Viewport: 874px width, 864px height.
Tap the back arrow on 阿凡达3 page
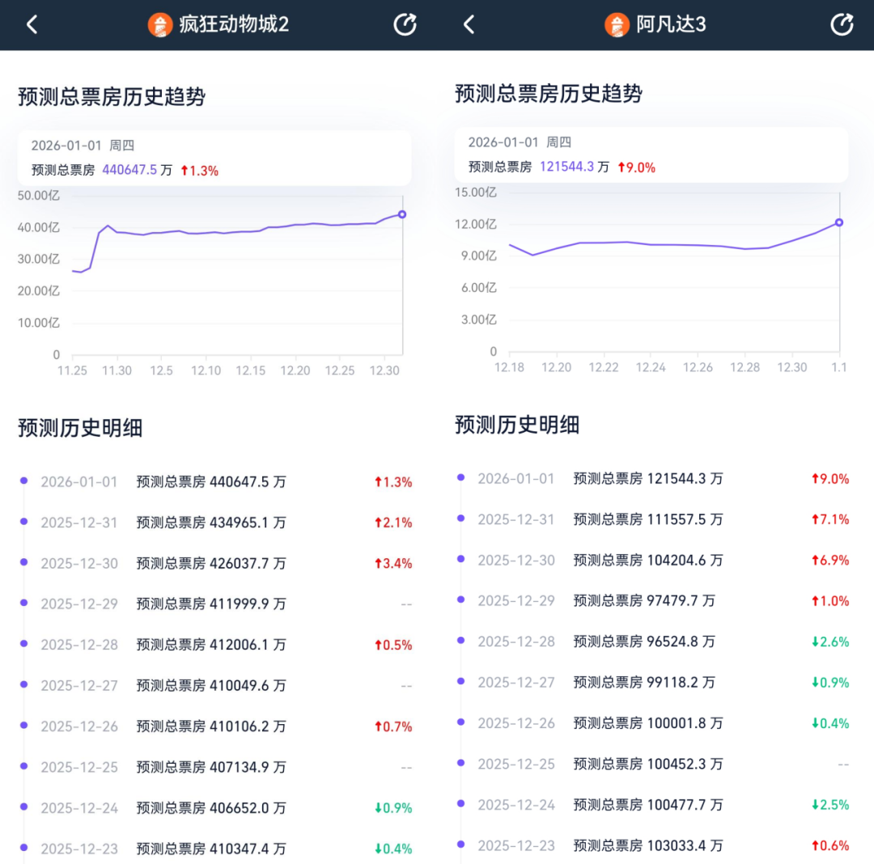(x=468, y=24)
